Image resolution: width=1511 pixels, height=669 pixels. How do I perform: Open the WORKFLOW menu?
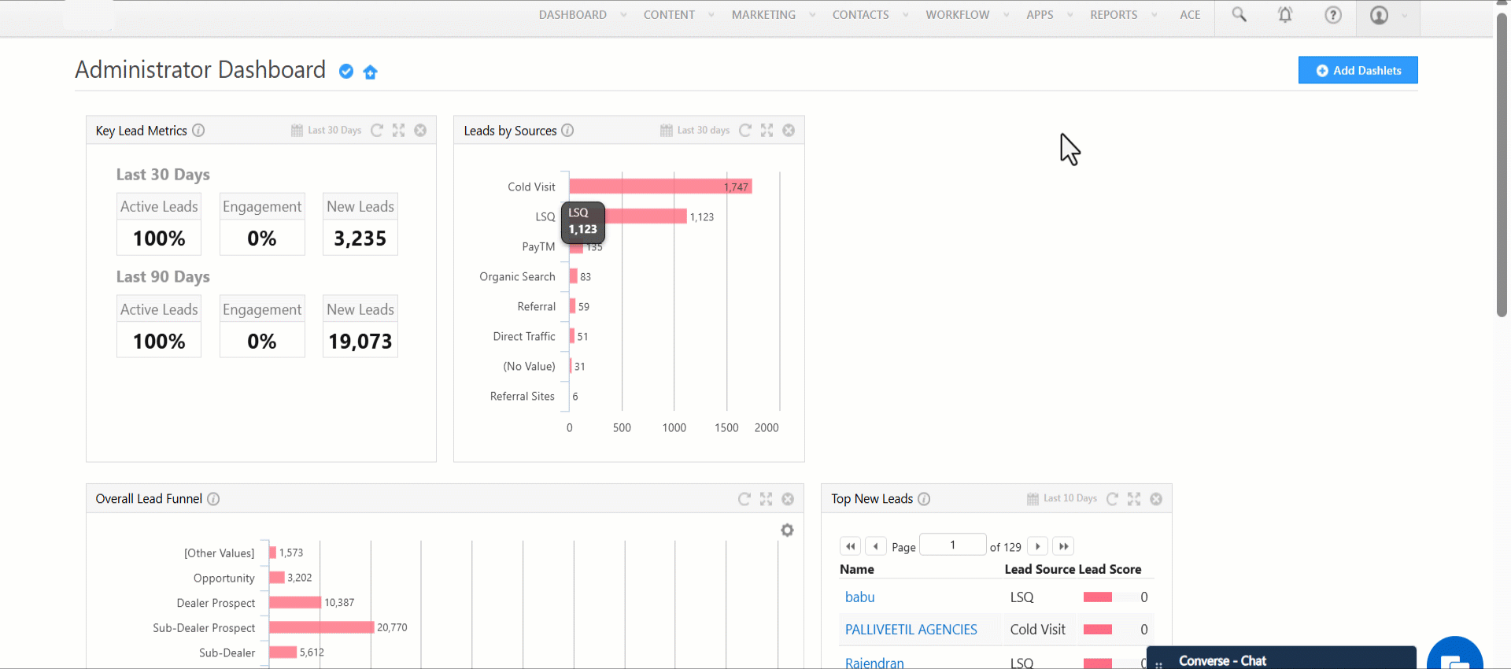pyautogui.click(x=957, y=15)
